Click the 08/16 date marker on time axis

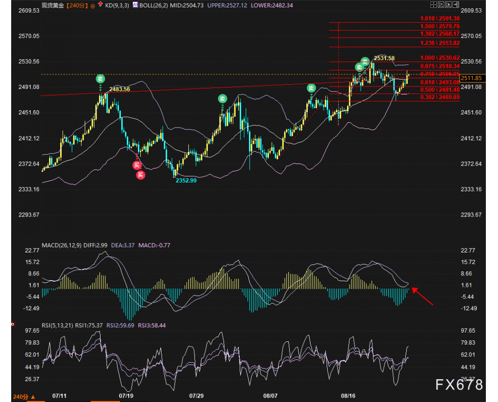point(348,396)
